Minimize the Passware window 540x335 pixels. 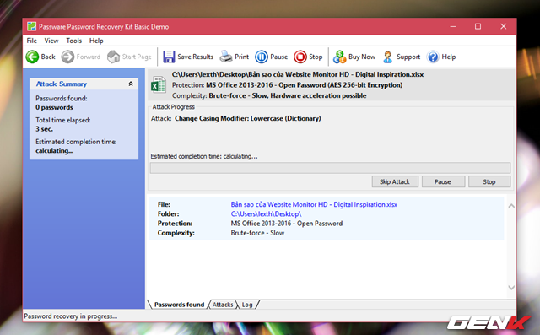(453, 26)
